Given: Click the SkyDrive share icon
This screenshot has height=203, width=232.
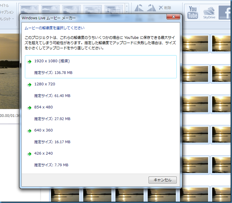Looking at the screenshot, I should 209,13.
